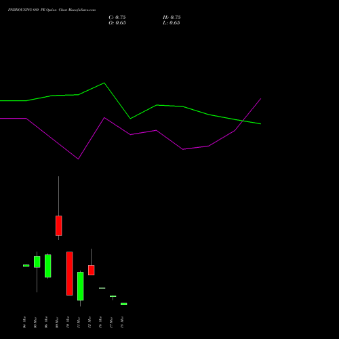The image size is (339, 339).
Task: Click the low value 'L: 0.65'
Action: 172,23
